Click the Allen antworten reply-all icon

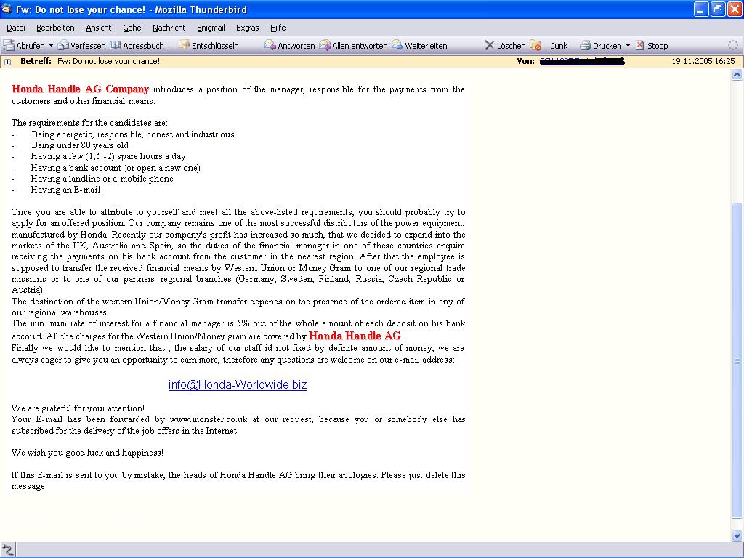point(325,46)
